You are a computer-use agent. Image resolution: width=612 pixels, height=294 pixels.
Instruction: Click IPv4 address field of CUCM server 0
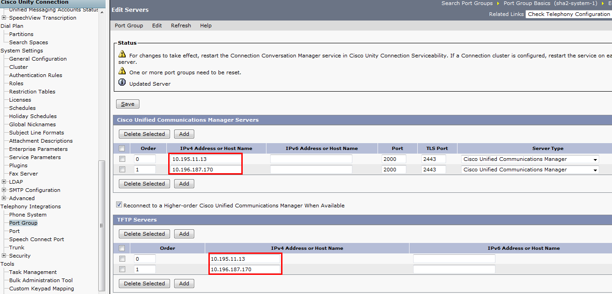(206, 159)
